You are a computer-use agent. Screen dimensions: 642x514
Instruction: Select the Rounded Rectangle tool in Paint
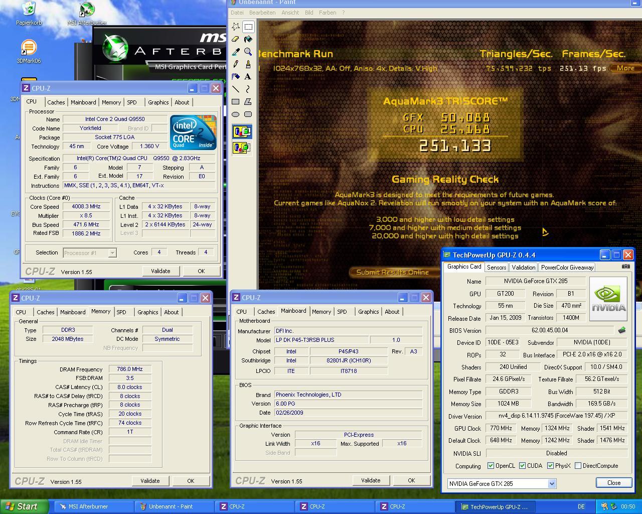(x=248, y=114)
